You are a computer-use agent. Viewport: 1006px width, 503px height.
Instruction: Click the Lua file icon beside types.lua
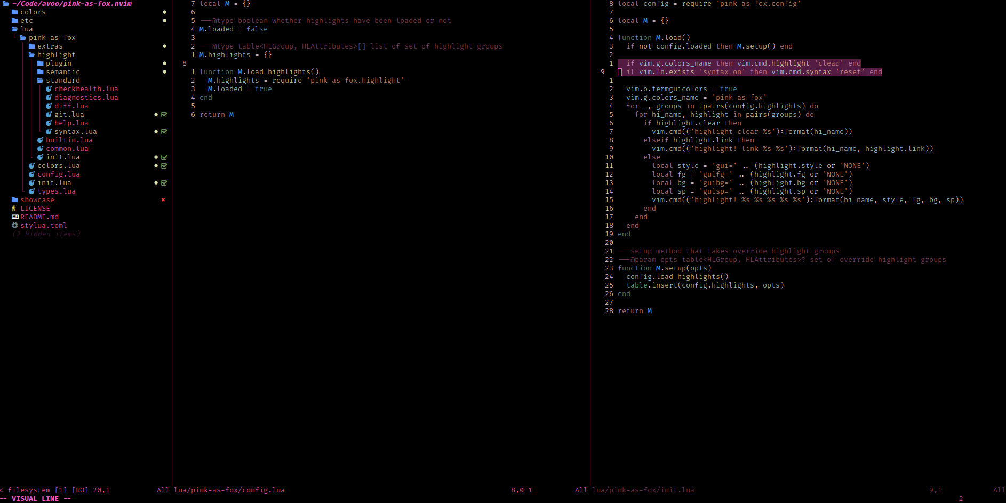point(31,191)
